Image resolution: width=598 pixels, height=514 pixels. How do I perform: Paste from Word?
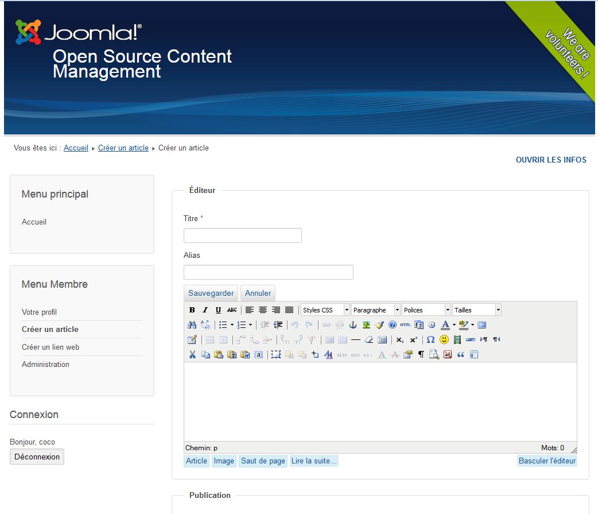pyautogui.click(x=245, y=354)
